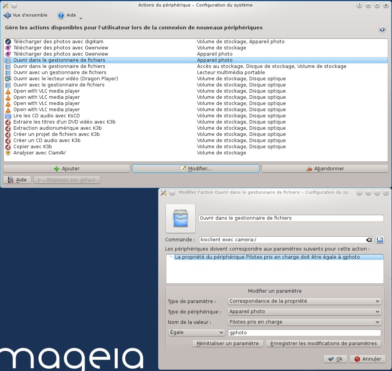Clear the Commande field with the erase icon
Image resolution: width=392 pixels, height=371 pixels.
tap(369, 240)
